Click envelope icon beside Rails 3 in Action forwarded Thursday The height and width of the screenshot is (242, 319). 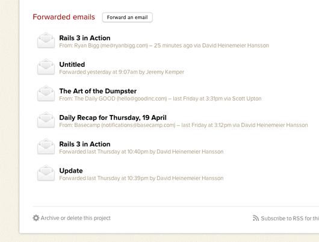(46, 146)
